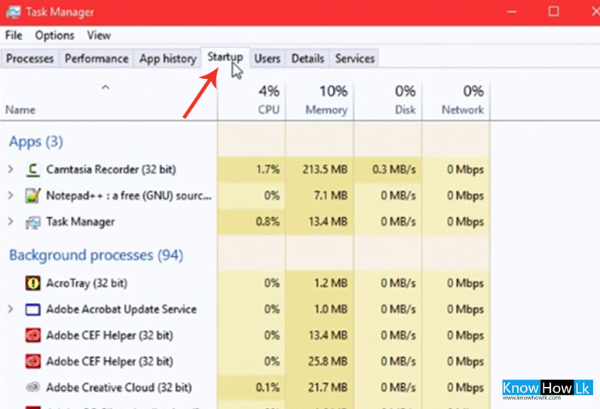Click the sort direction arrow above Name

pyautogui.click(x=106, y=87)
